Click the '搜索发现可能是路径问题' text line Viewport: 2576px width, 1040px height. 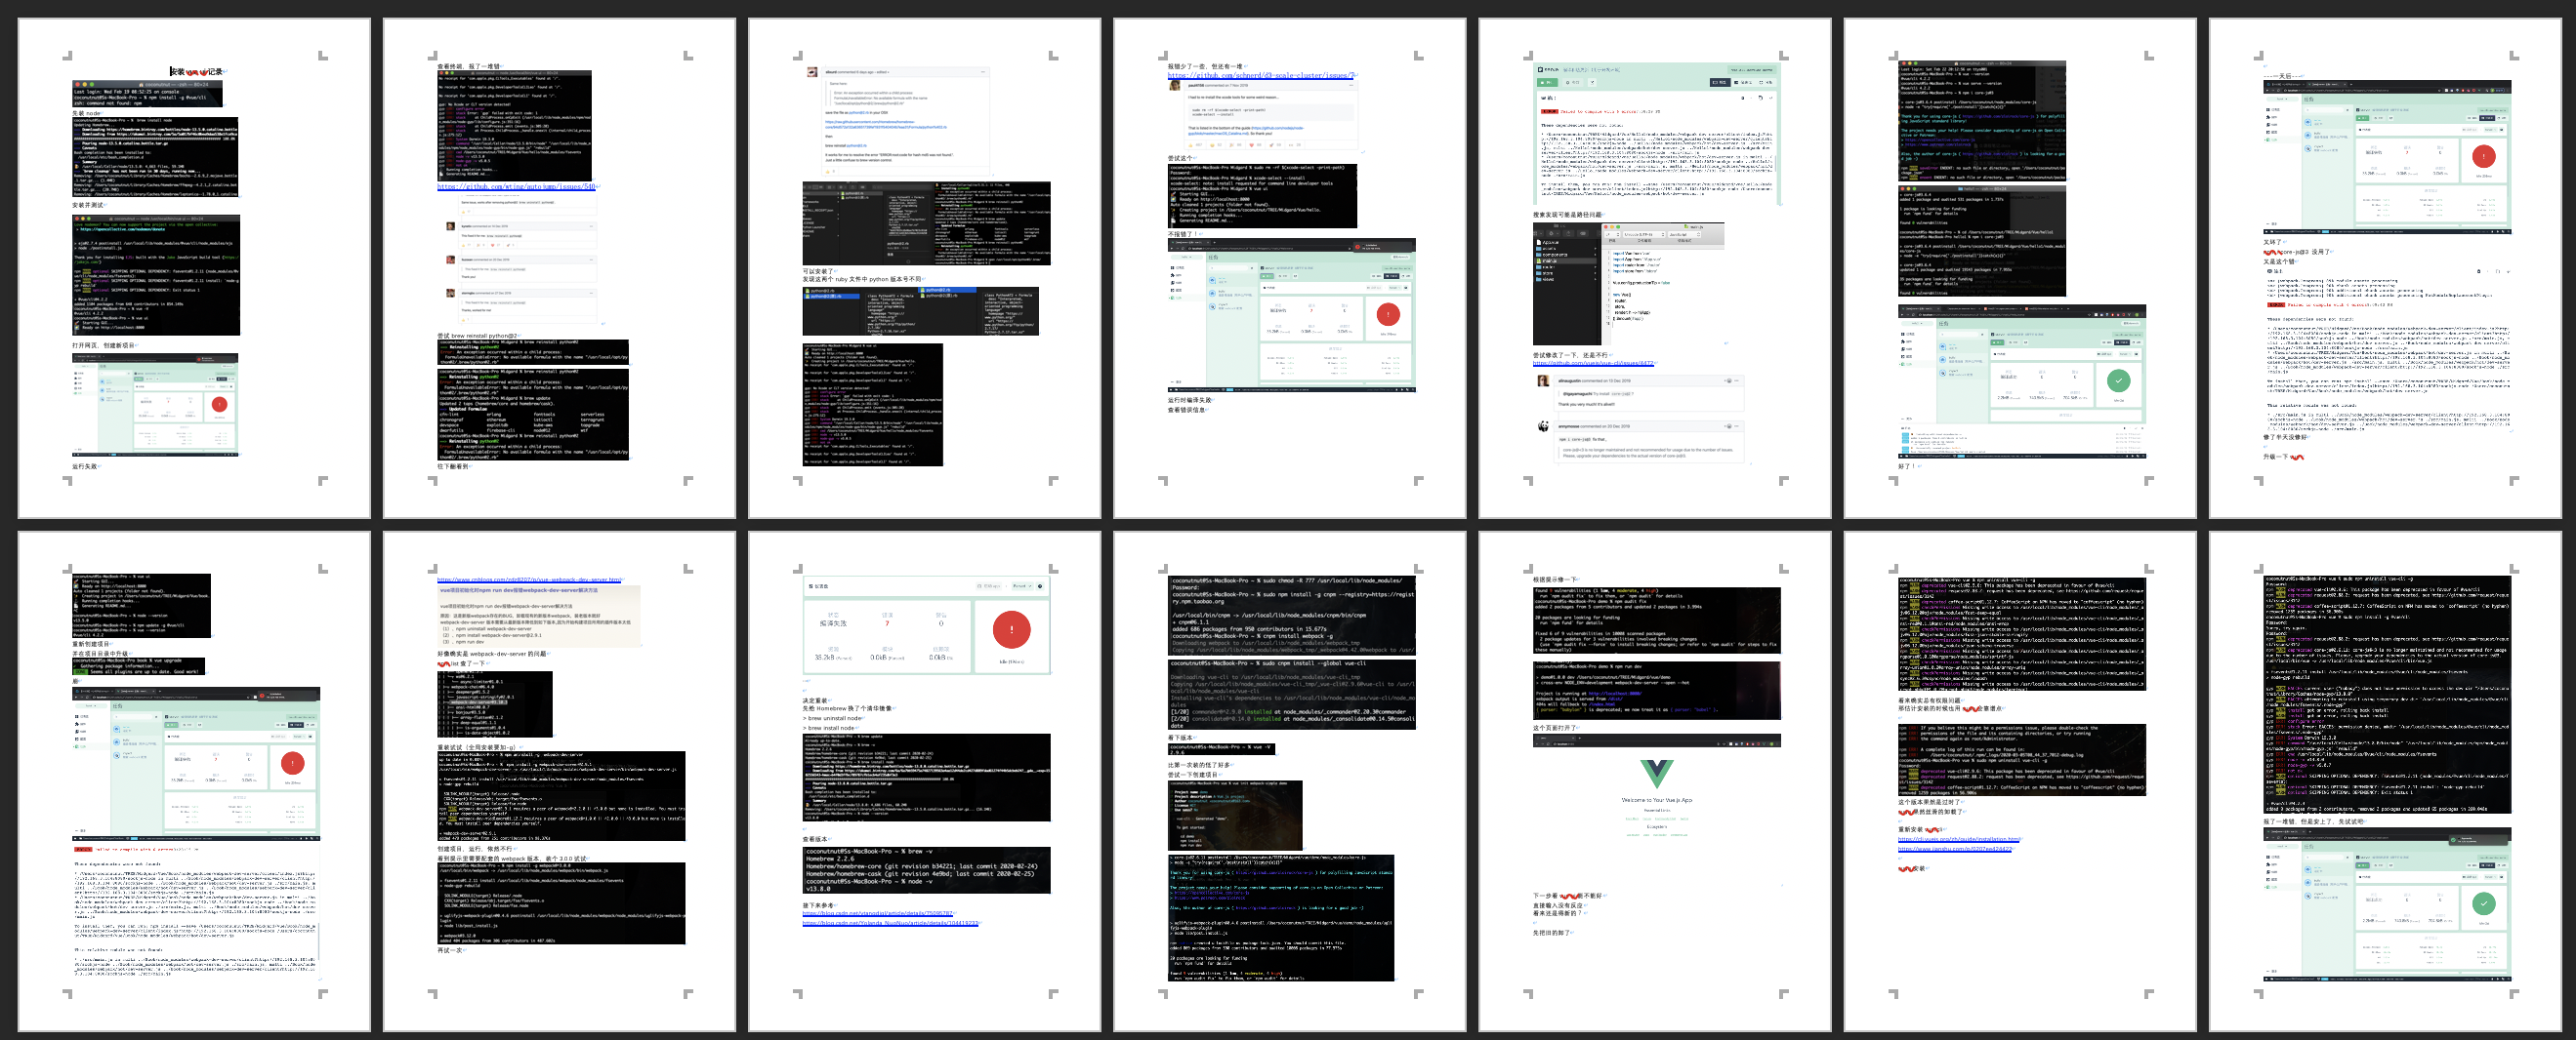click(x=1567, y=215)
